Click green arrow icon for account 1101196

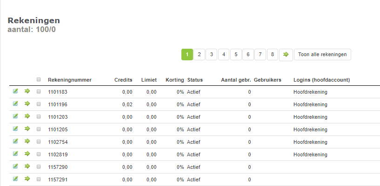coord(27,104)
